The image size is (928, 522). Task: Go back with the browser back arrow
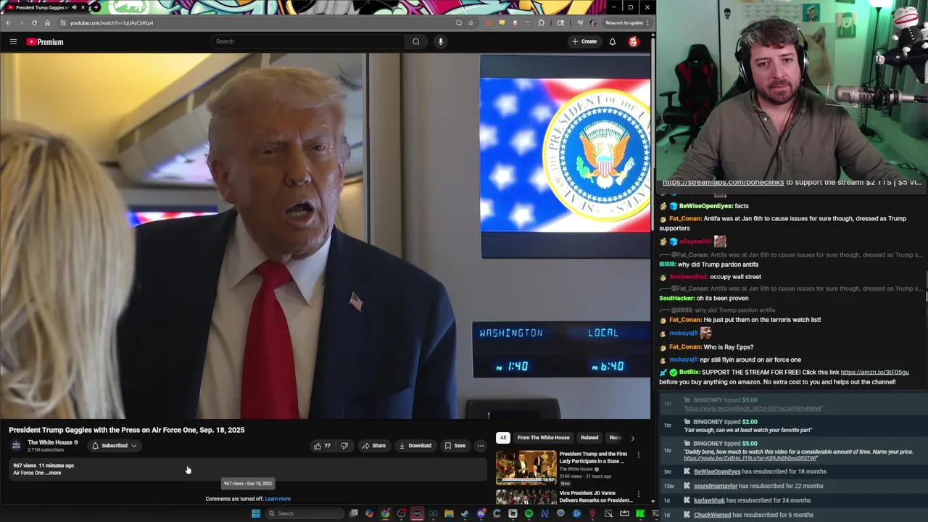coord(8,22)
